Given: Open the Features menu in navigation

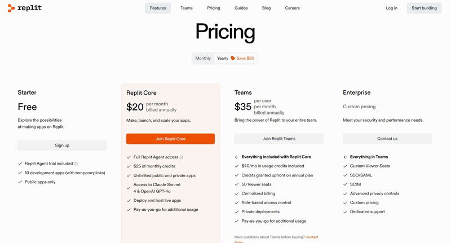Looking at the screenshot, I should click(x=158, y=8).
